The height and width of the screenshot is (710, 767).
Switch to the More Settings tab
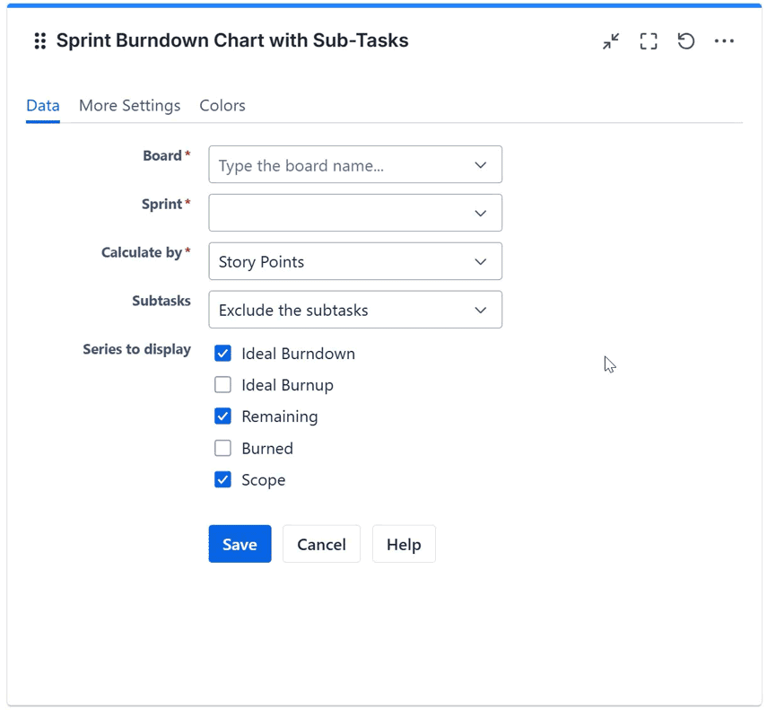click(x=129, y=105)
